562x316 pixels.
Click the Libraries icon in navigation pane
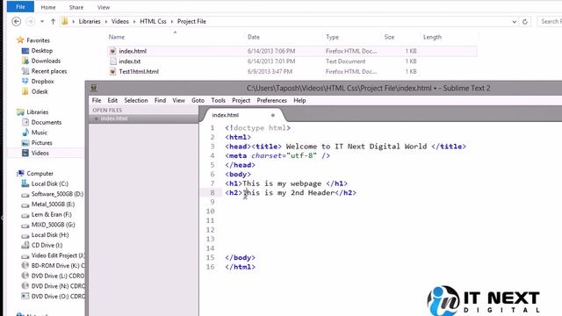[x=20, y=112]
